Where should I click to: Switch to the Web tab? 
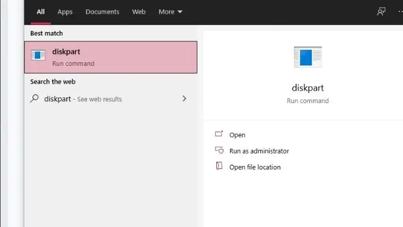(x=139, y=12)
